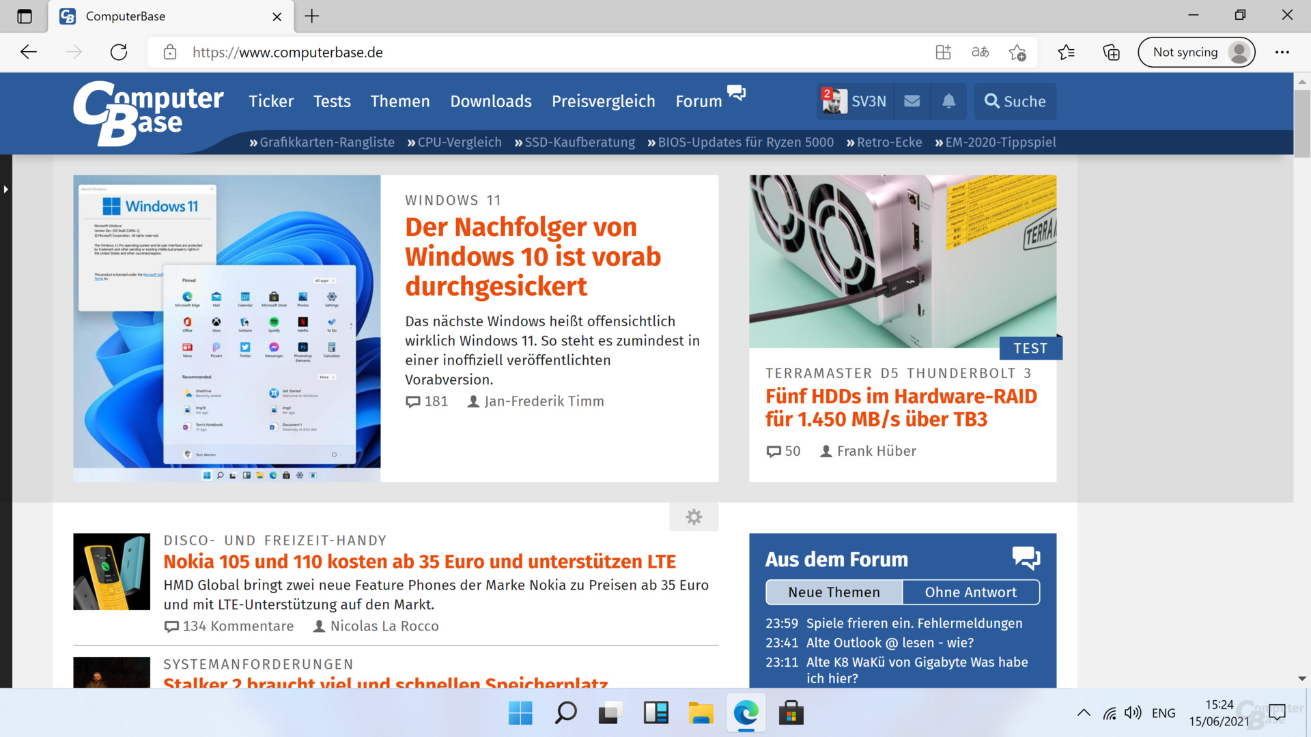This screenshot has height=737, width=1311.
Task: Open news feed settings gear
Action: coord(694,517)
